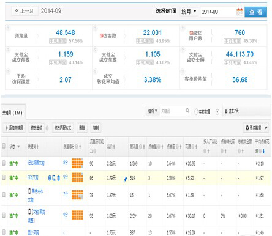Image resolution: width=272 pixels, height=236 pixels.
Task: Click the 添加关键词 button
Action: 14,128
